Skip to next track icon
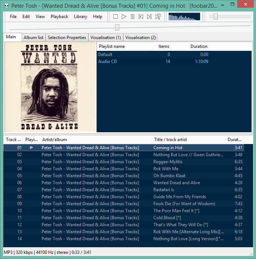The image size is (256, 259). pyautogui.click(x=149, y=17)
